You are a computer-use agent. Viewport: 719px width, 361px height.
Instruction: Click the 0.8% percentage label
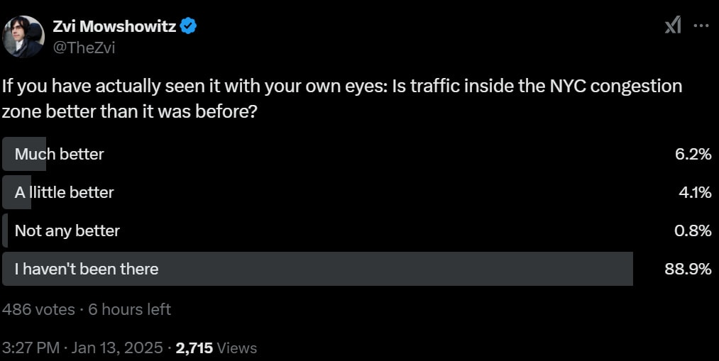point(693,231)
